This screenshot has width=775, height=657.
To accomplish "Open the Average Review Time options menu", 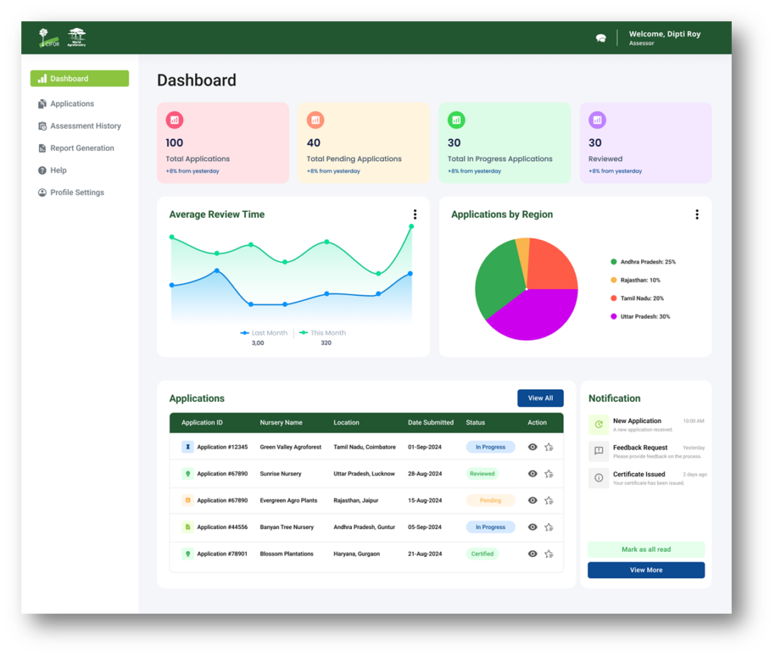I will coord(415,214).
